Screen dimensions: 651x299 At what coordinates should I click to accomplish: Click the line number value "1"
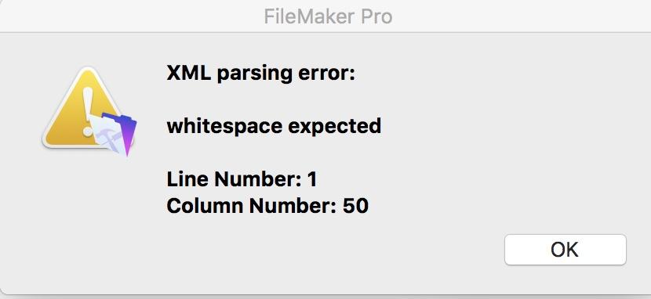click(312, 179)
